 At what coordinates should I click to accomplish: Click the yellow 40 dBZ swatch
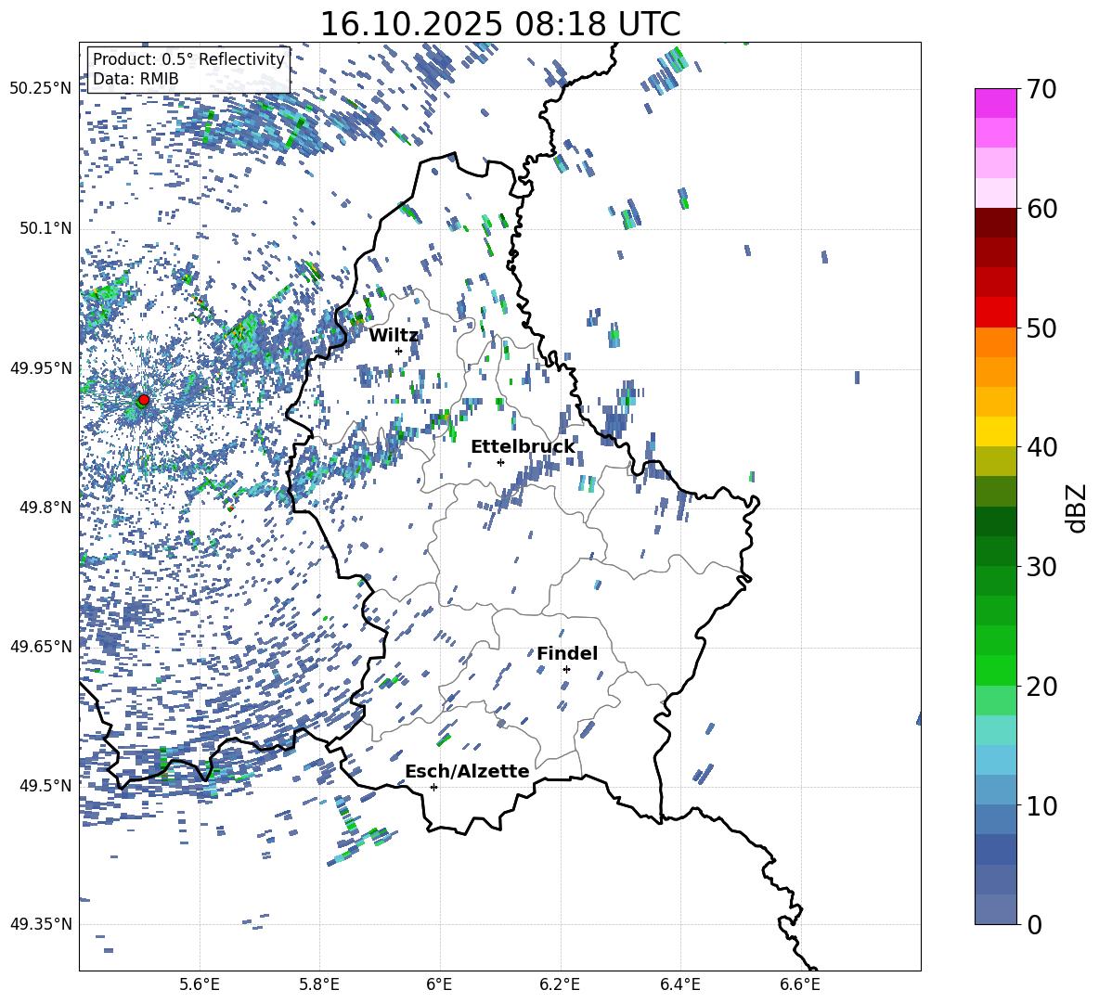pos(995,431)
